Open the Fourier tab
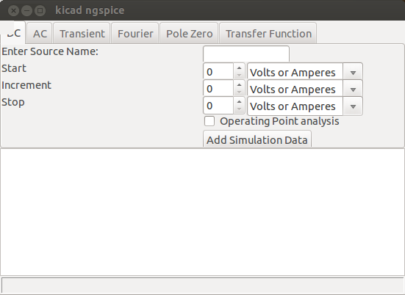The image size is (405, 295). click(135, 34)
